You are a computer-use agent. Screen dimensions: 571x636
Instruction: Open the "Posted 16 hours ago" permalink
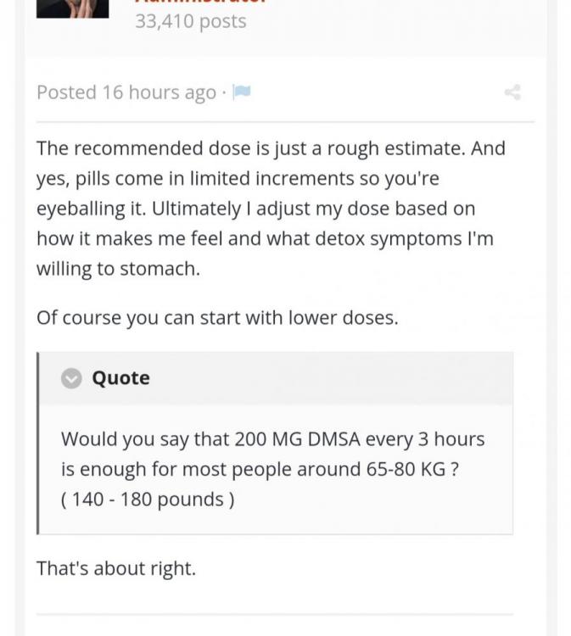(126, 92)
